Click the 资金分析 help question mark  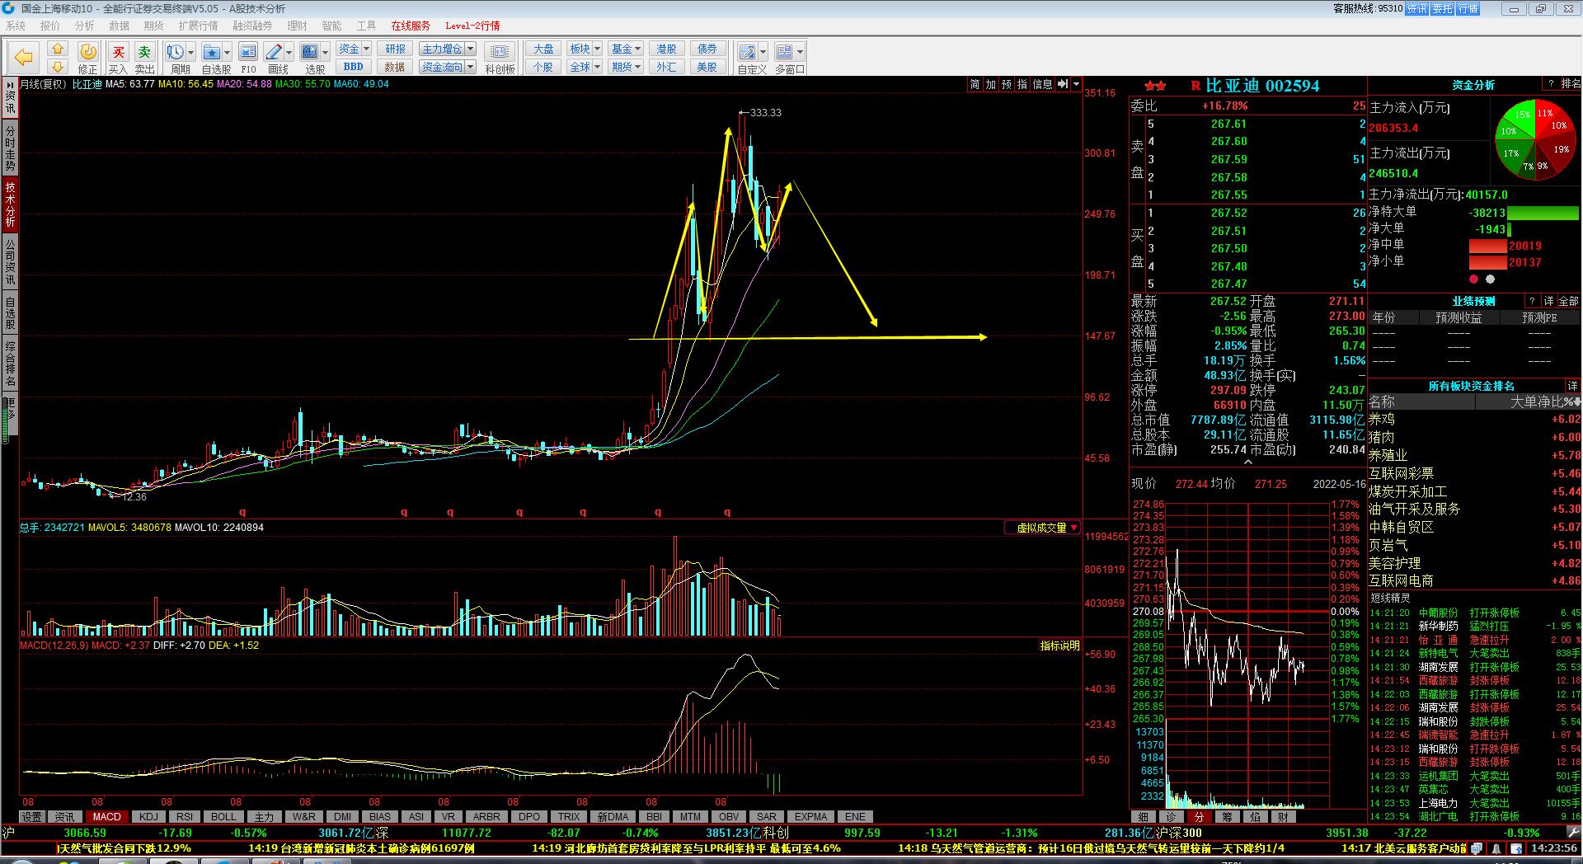point(1551,84)
